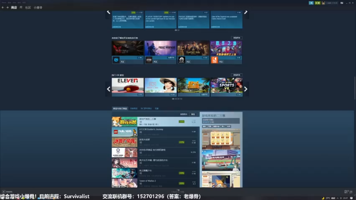The height and width of the screenshot is (200, 356).
Task: Follow the blue cube developer
Action: [x=122, y=62]
